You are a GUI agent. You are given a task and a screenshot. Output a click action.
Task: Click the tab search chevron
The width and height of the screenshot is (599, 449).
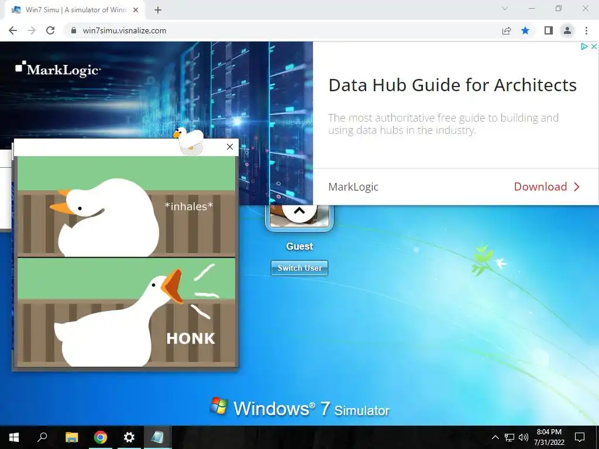pos(505,8)
